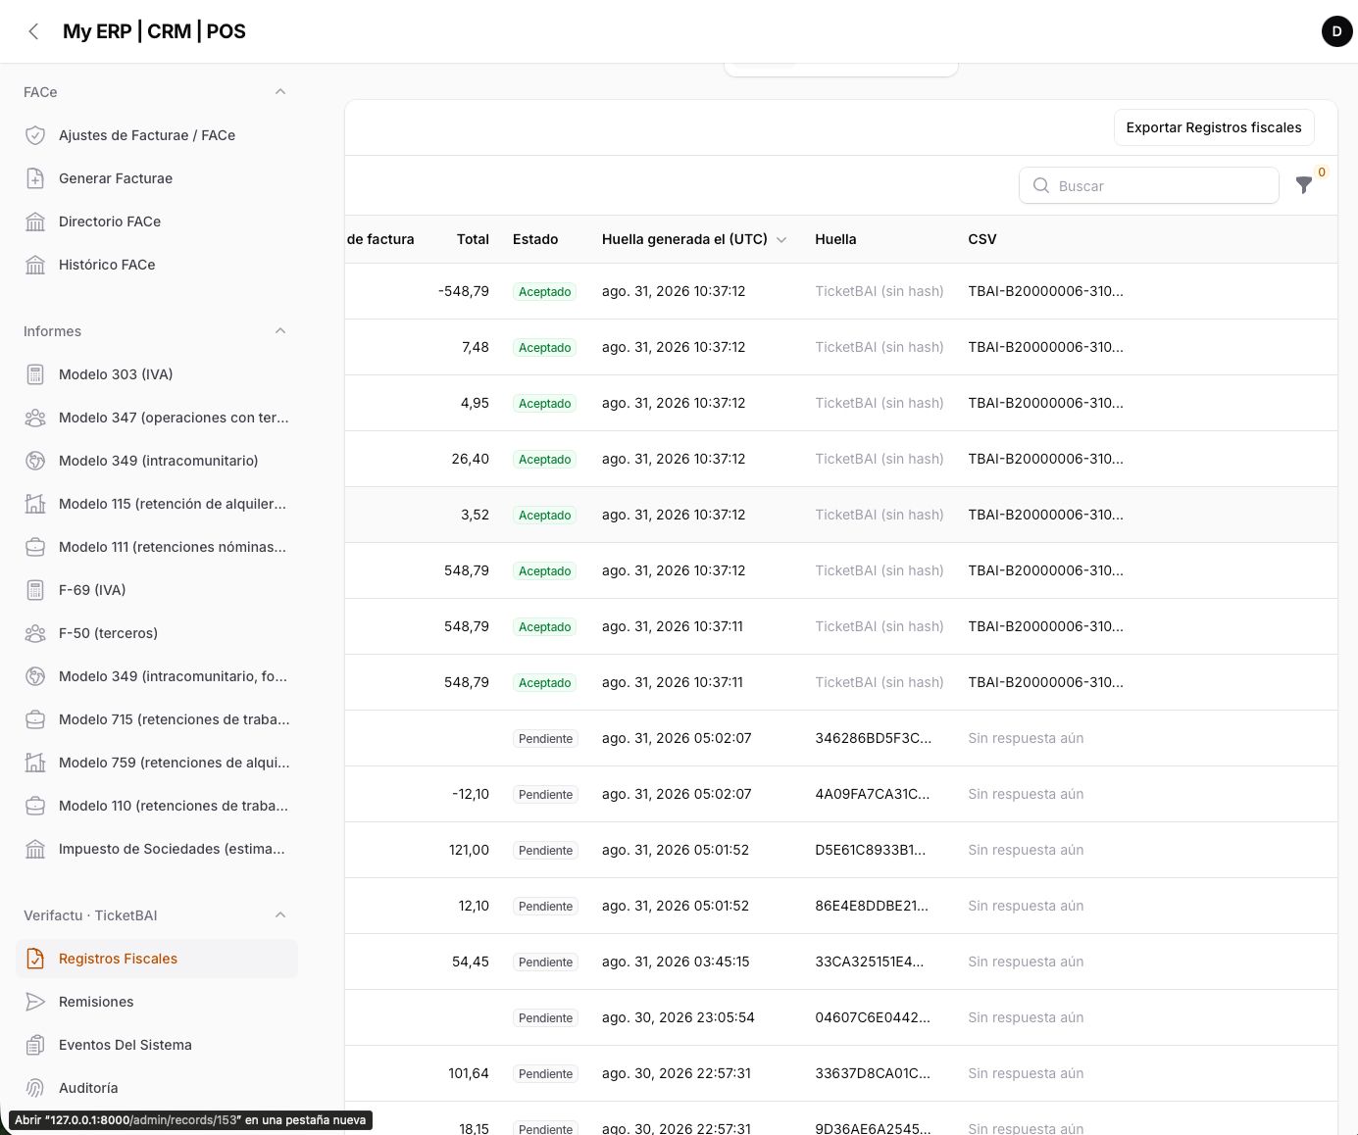Collapse the Informes sidebar section
This screenshot has height=1135, width=1358.
click(x=280, y=331)
